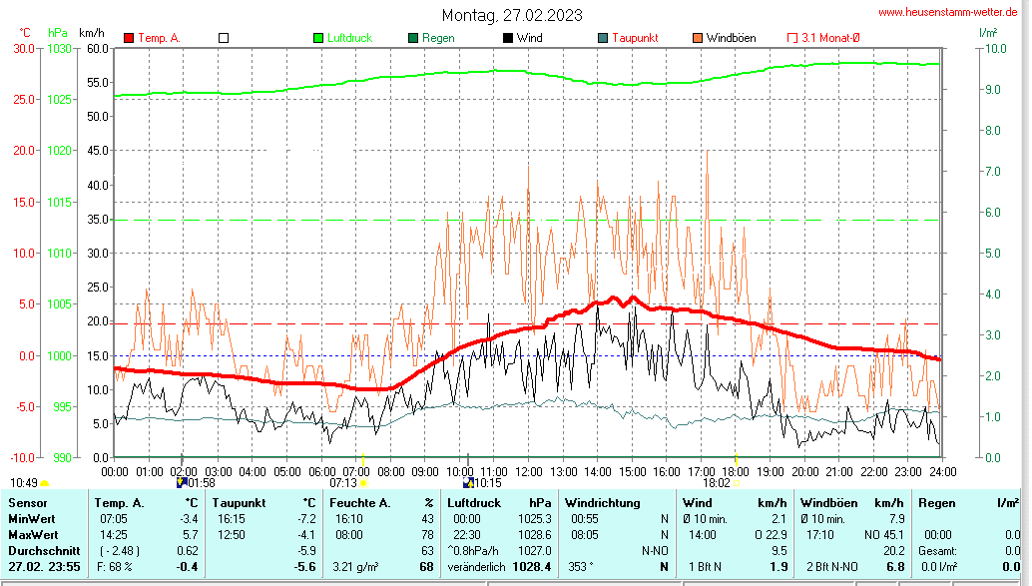
Task: Click the black Wind legend square
Action: [508, 38]
